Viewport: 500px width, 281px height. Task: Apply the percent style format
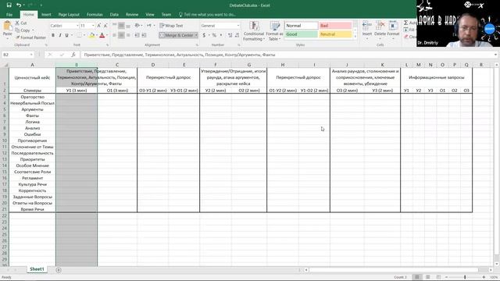point(214,35)
